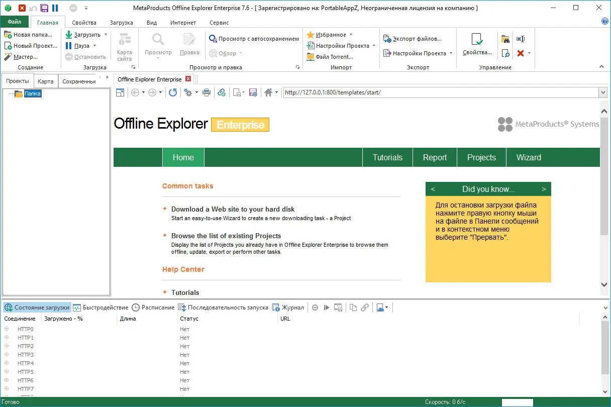Image resolution: width=611 pixels, height=407 pixels.
Task: Open project Свойства with checkmark icon
Action: click(x=477, y=45)
